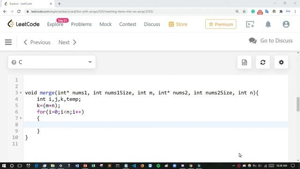Open the Windows Start menu
Viewport: 300px width, 169px height.
4,166
